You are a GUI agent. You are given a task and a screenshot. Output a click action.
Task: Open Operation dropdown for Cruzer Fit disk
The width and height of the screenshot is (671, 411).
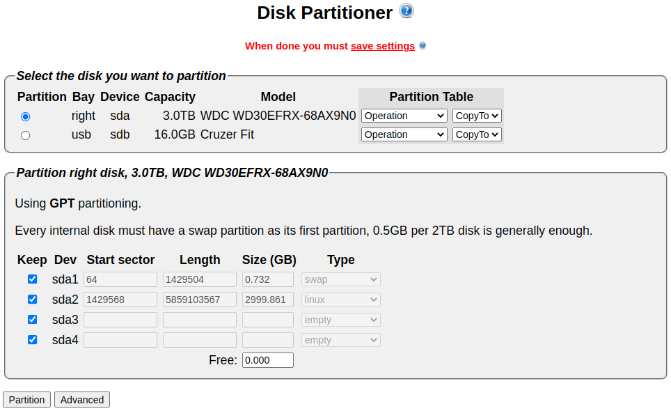coord(404,134)
